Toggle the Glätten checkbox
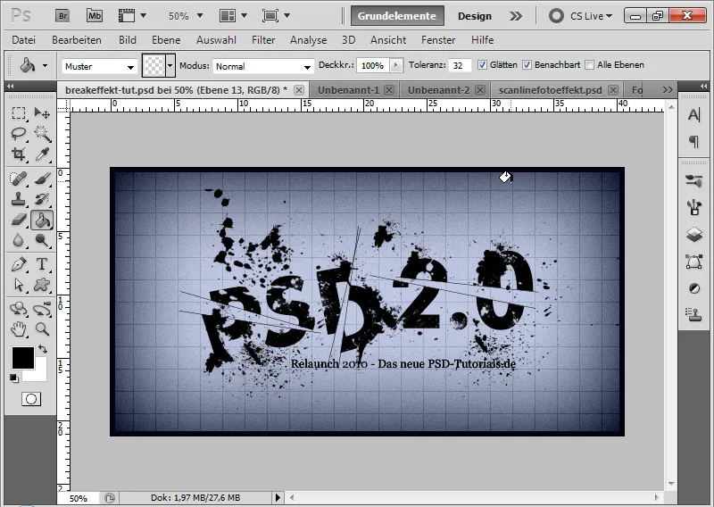This screenshot has height=507, width=714. click(x=482, y=65)
